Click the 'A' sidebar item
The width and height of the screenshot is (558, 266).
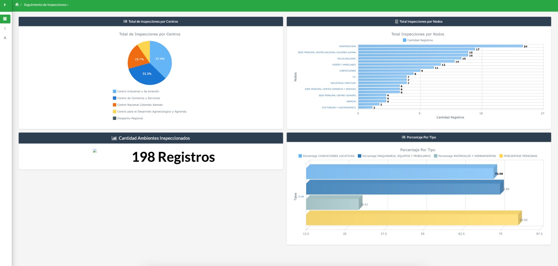pos(5,38)
